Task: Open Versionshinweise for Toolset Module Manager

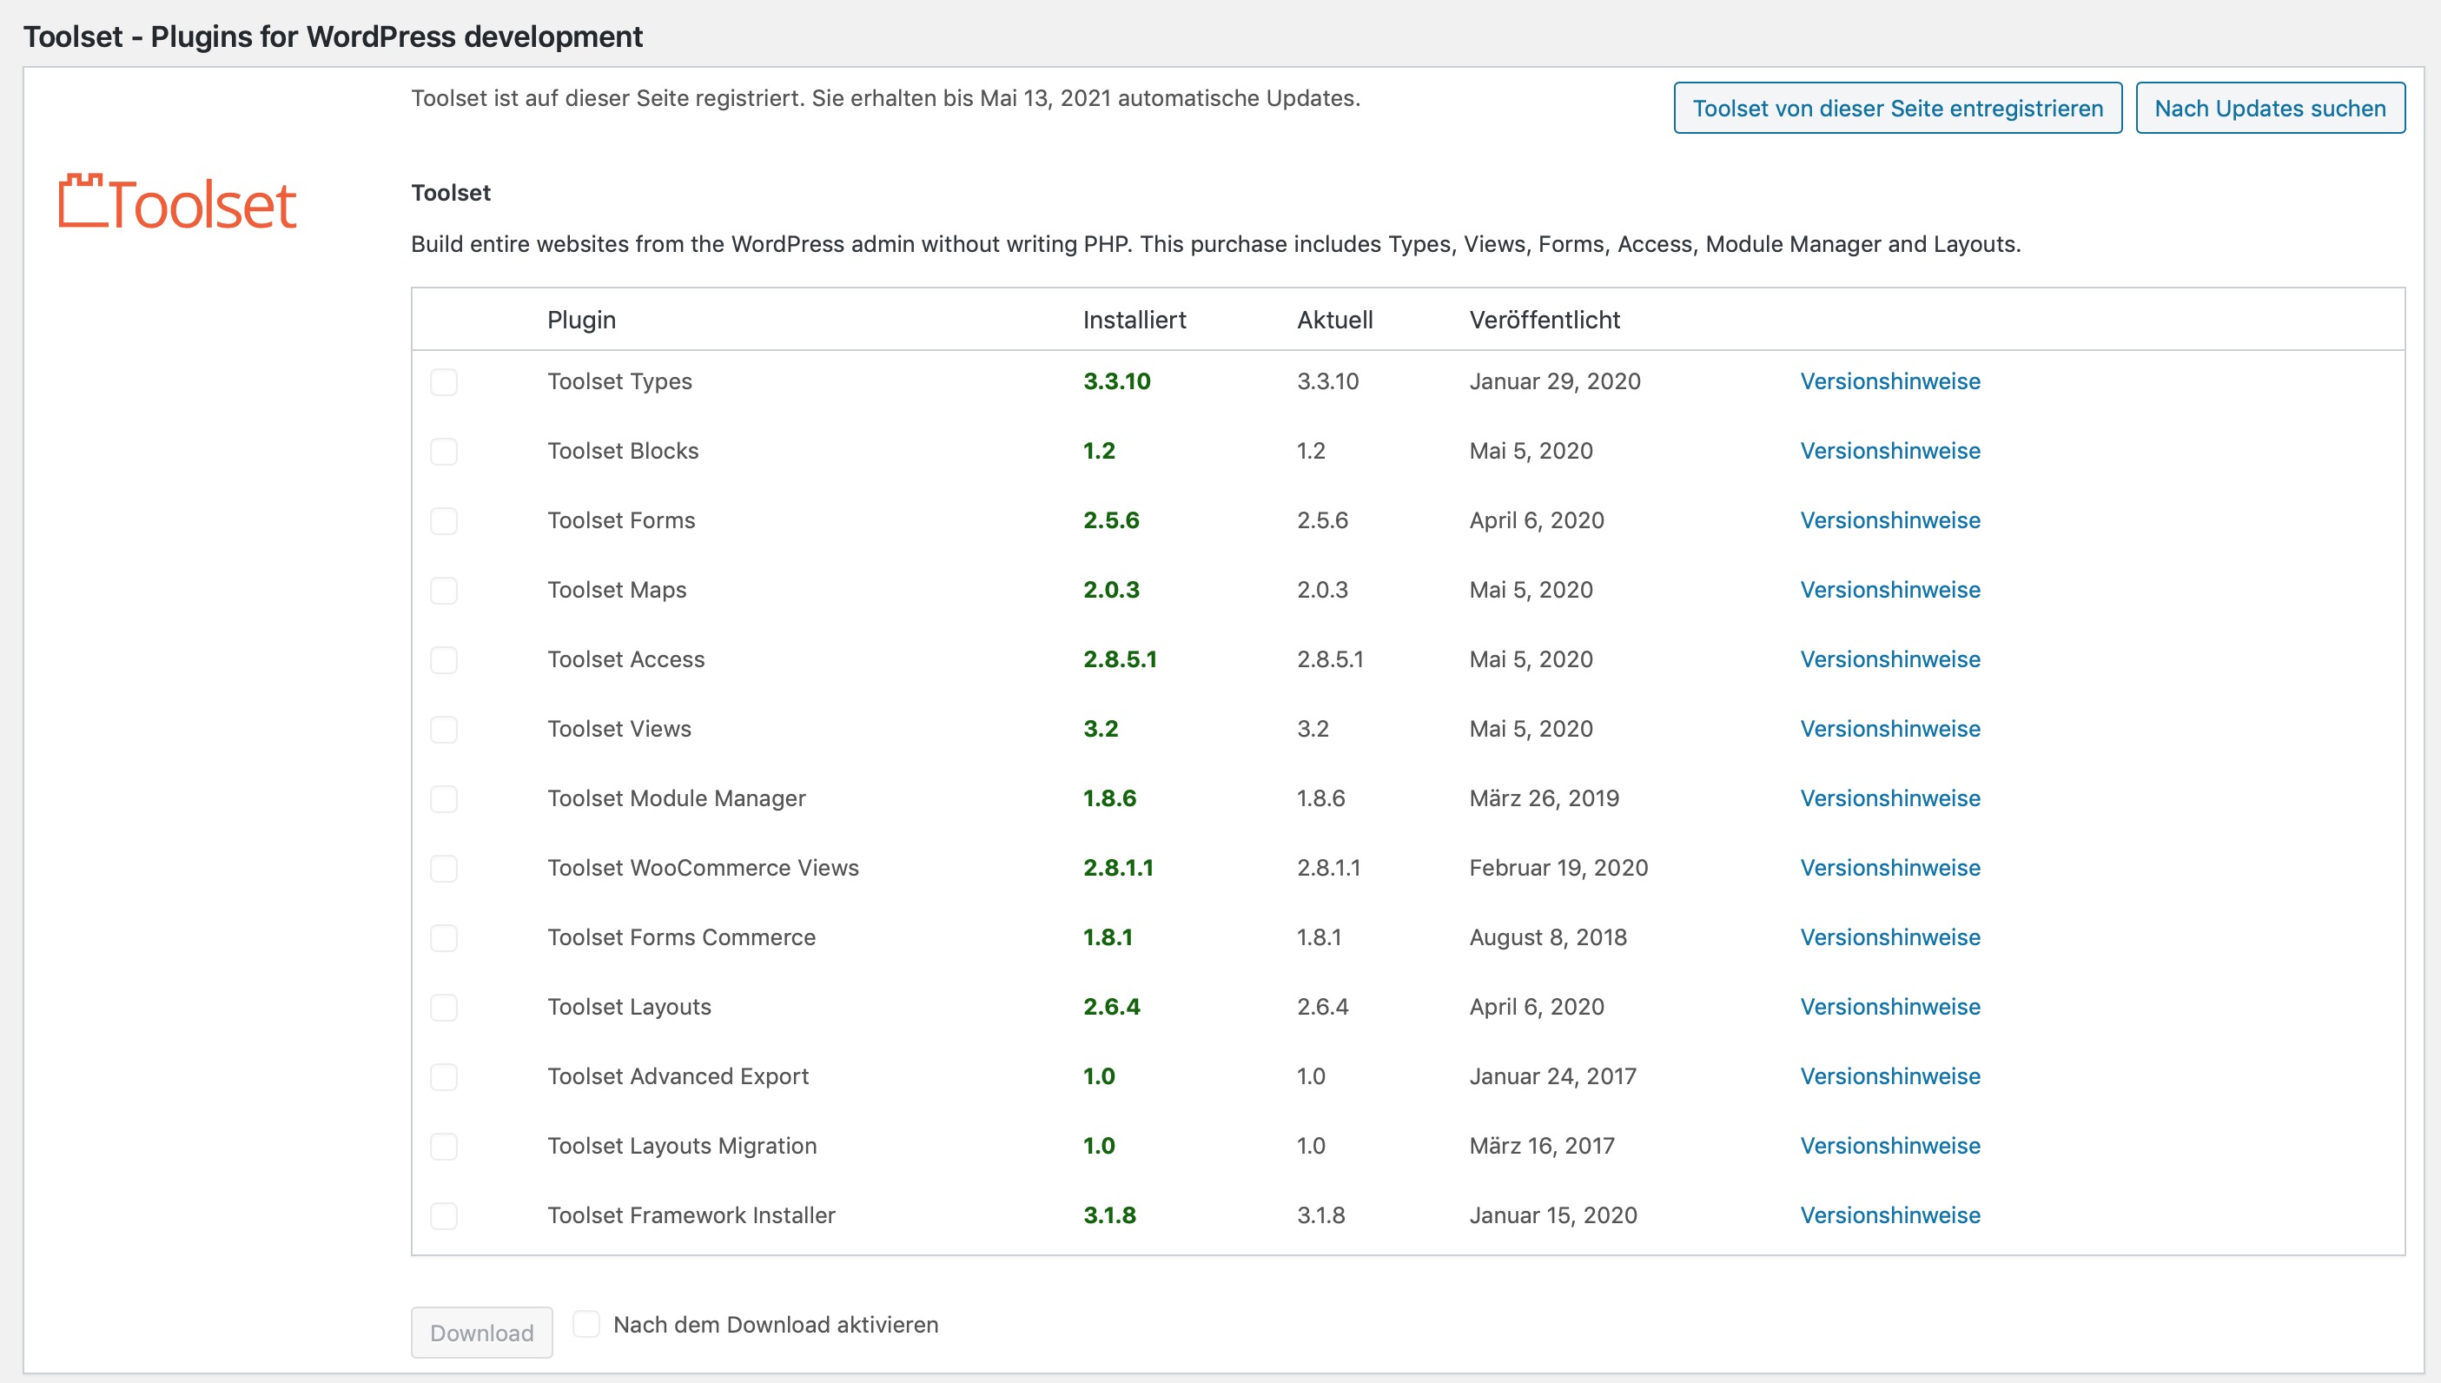Action: [x=1890, y=797]
